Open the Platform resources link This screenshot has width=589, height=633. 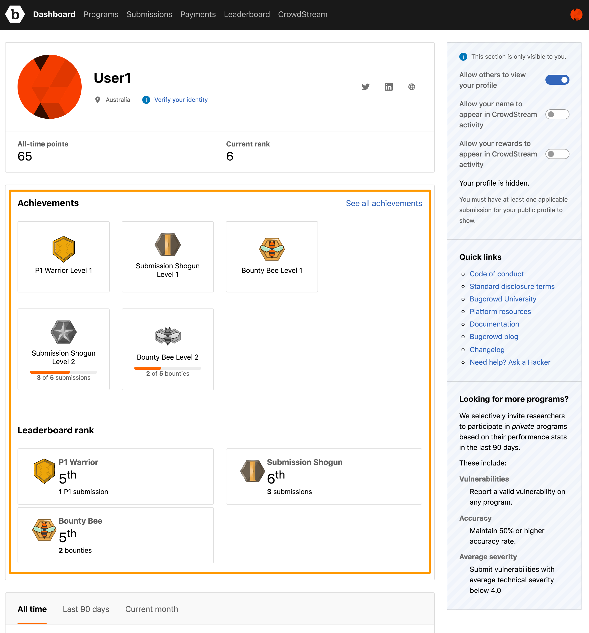500,311
